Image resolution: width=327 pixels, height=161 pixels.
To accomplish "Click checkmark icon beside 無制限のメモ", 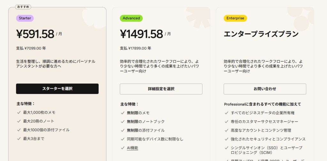I will click(x=123, y=113).
